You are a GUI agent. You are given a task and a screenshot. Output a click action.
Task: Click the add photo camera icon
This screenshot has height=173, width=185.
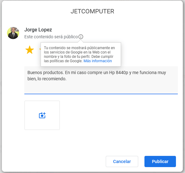point(42,115)
